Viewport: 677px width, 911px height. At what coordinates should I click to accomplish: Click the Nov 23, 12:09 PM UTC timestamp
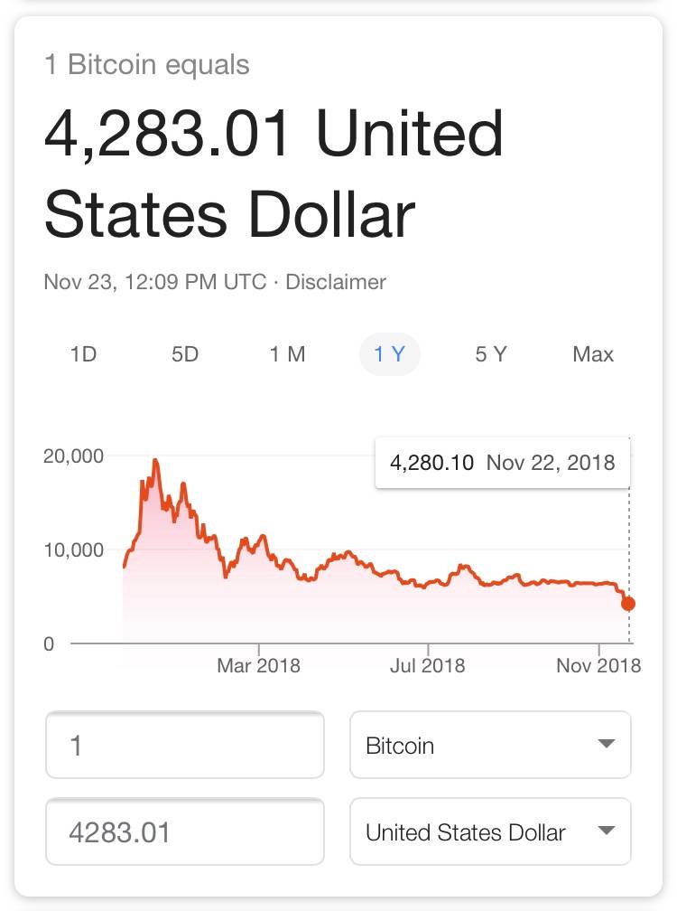pos(155,282)
